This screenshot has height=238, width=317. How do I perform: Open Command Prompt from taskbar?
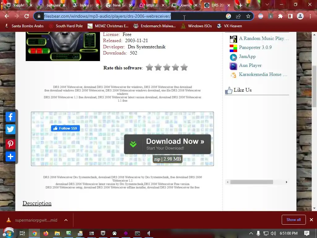pos(137,233)
